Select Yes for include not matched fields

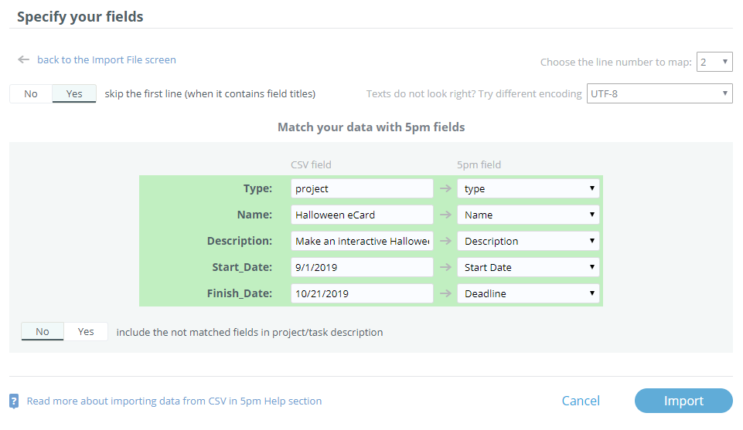(86, 331)
